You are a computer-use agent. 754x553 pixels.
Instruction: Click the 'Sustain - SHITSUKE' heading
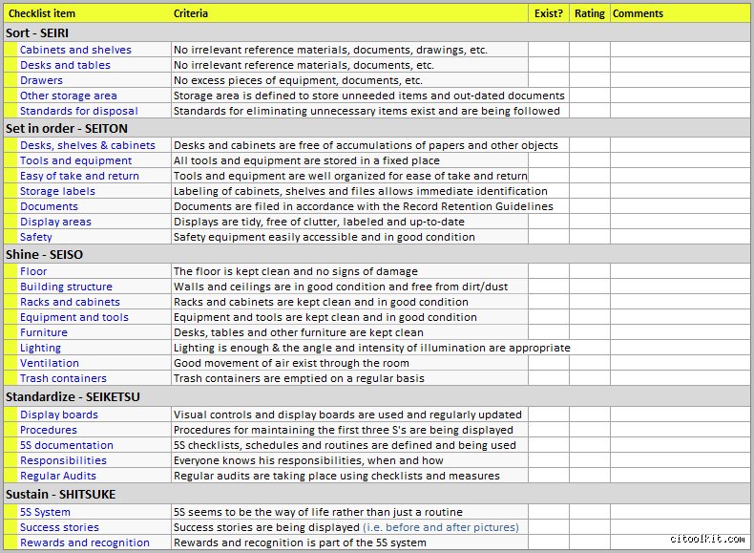tap(60, 495)
